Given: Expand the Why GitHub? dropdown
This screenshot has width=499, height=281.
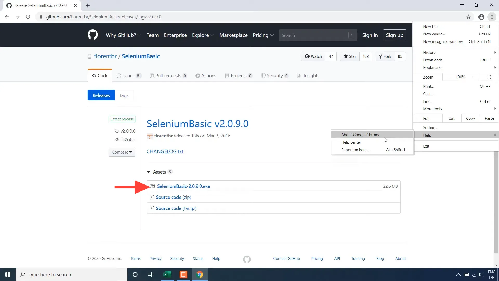Looking at the screenshot, I should coord(123,35).
